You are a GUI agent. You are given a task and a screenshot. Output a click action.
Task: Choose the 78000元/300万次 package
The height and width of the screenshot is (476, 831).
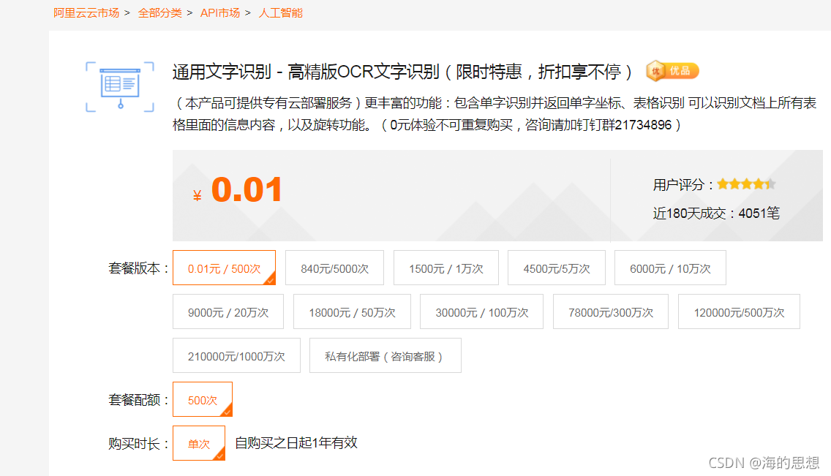click(611, 312)
